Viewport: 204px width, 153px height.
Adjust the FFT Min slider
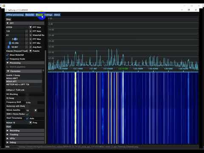15,43
